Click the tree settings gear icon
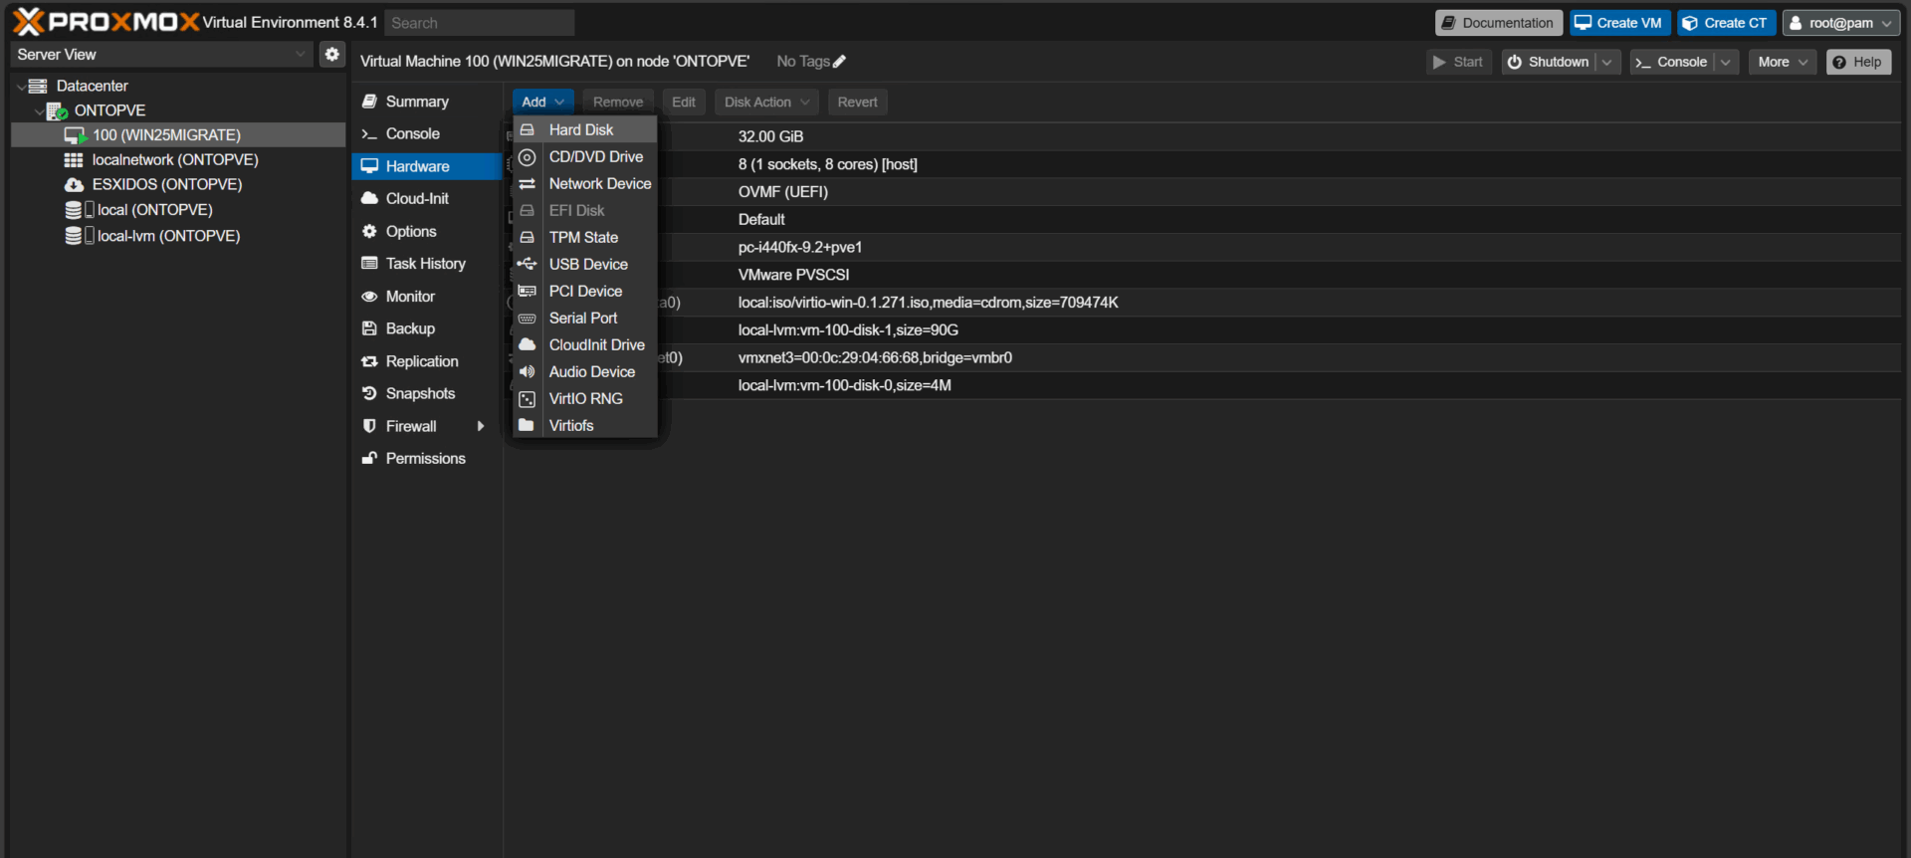 [332, 54]
